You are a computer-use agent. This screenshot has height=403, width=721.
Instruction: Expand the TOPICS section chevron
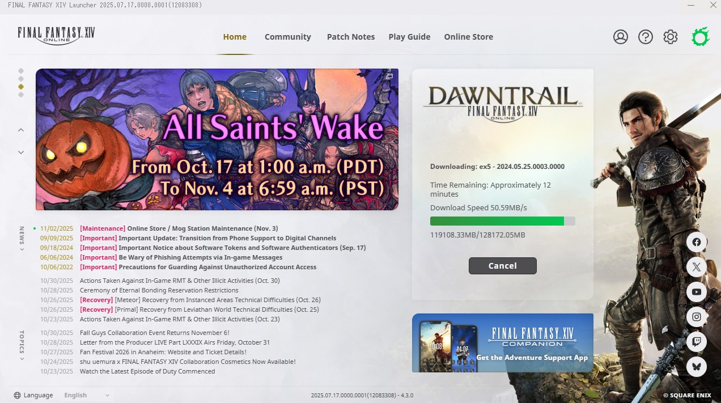(22, 358)
